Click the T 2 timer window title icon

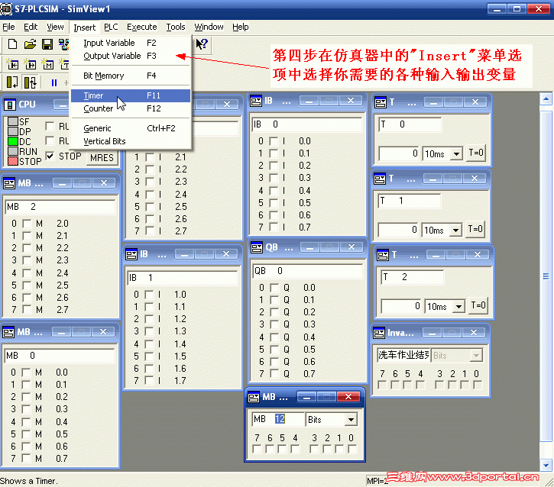[x=383, y=255]
